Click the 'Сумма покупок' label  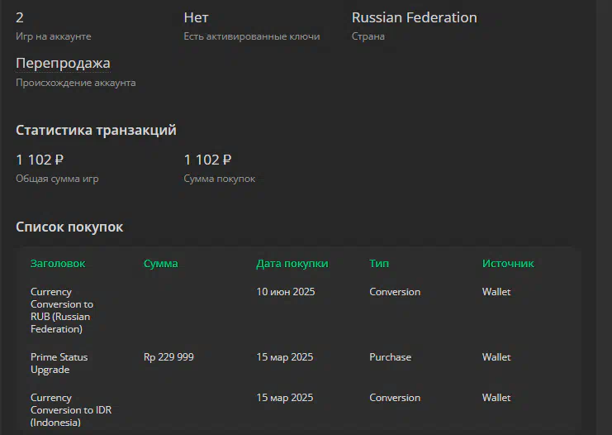click(220, 179)
